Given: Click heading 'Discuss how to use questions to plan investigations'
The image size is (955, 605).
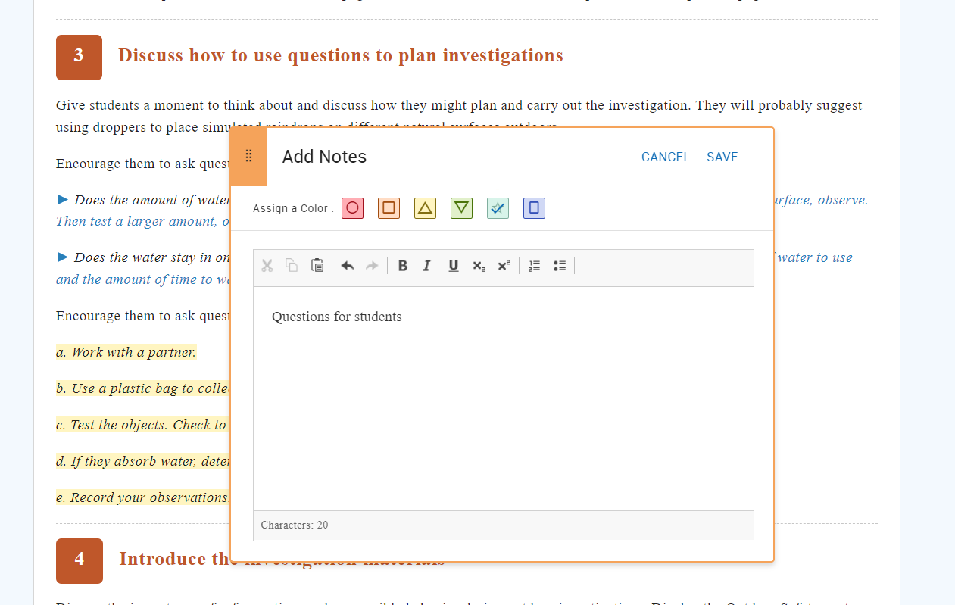Looking at the screenshot, I should coord(341,55).
